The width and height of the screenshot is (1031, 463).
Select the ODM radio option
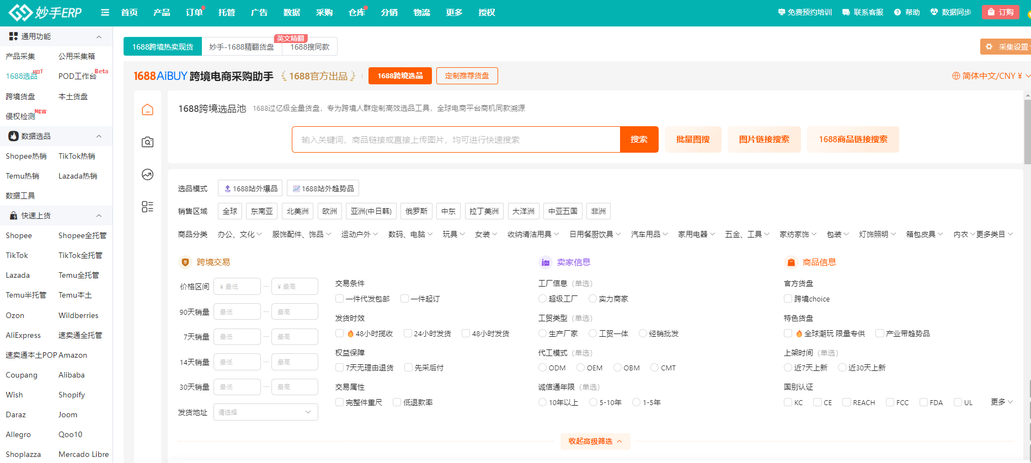pos(542,368)
